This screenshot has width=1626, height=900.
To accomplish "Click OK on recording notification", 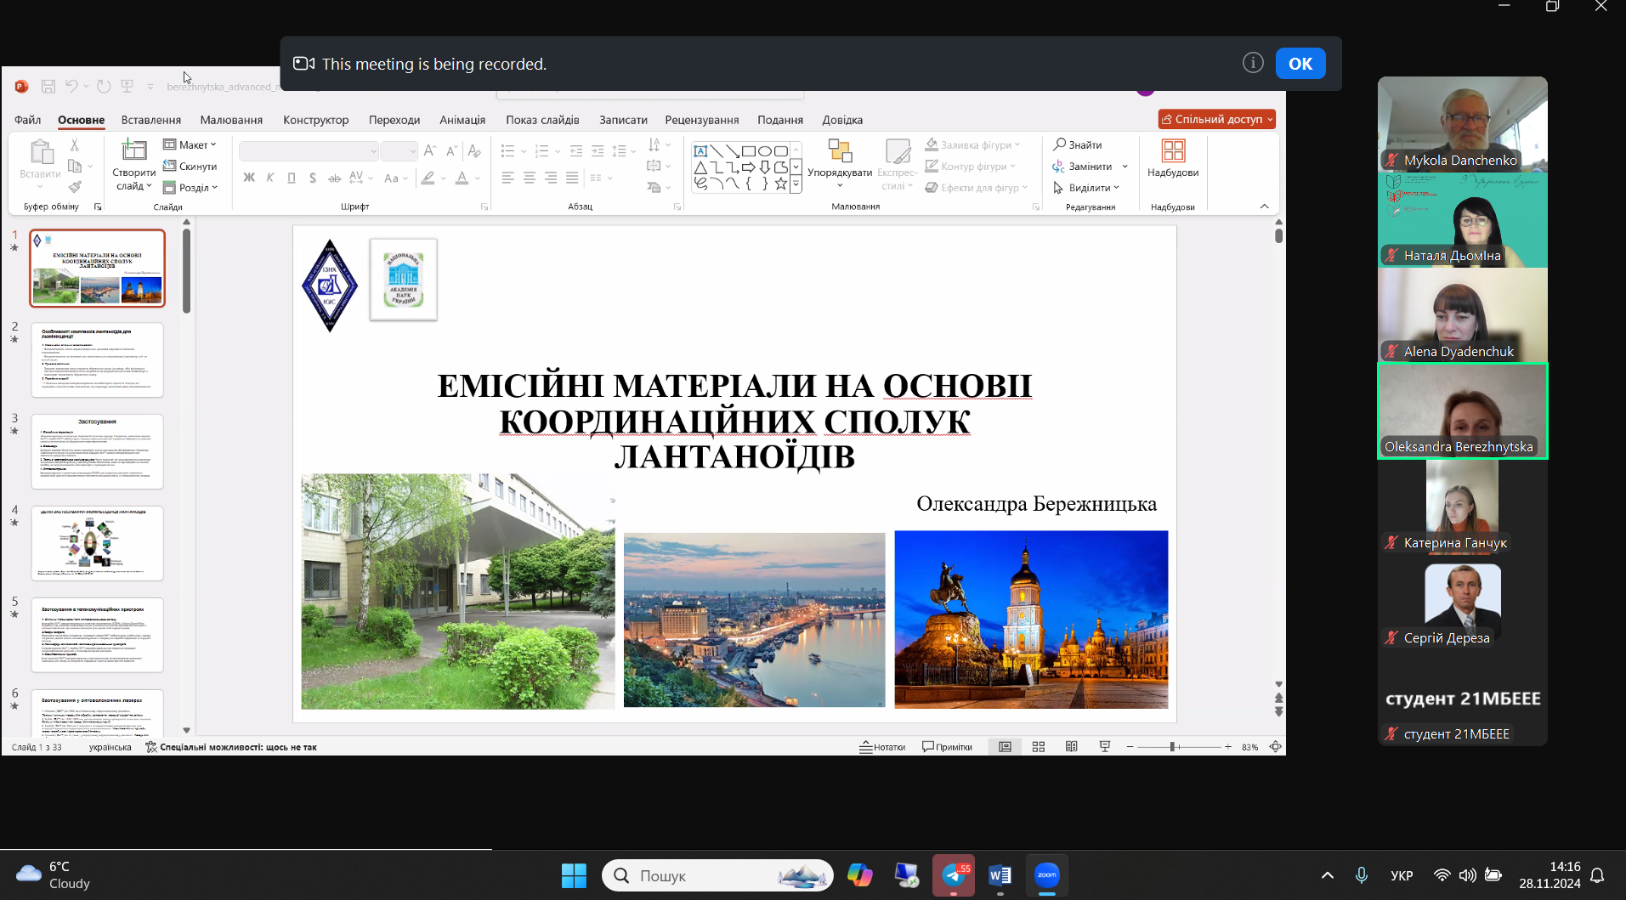I will [x=1300, y=64].
